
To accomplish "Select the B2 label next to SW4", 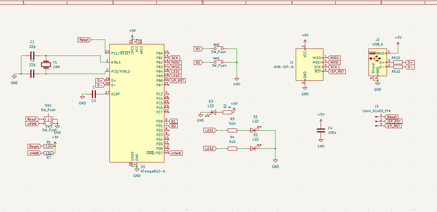I will (x=198, y=62).
